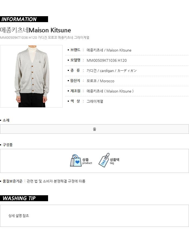Click the INFORMATION section header banner
Image resolution: width=189 pixels, height=250 pixels.
24,19
